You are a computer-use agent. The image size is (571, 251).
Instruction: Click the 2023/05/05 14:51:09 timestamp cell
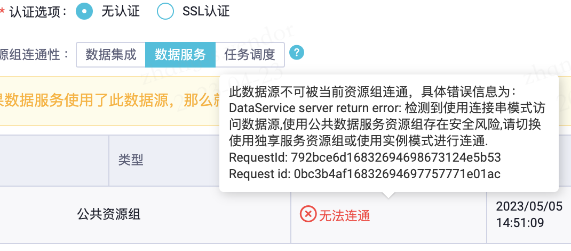point(529,214)
